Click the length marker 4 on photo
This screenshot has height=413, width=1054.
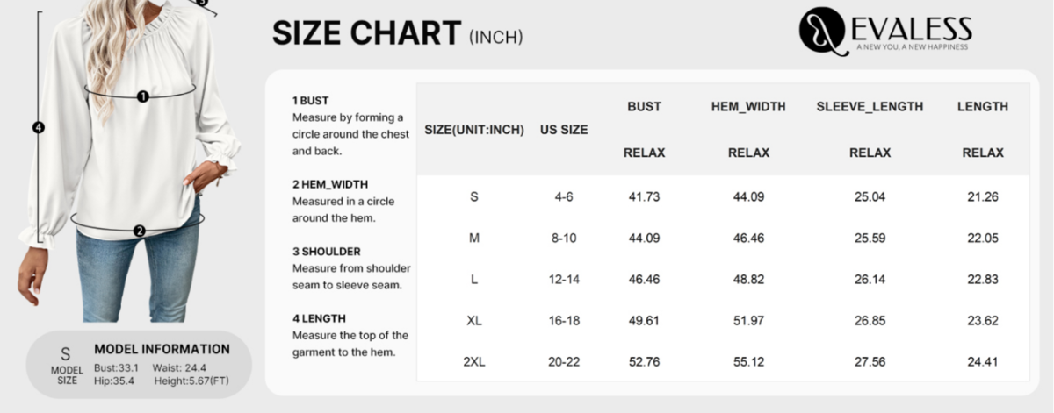click(x=39, y=127)
